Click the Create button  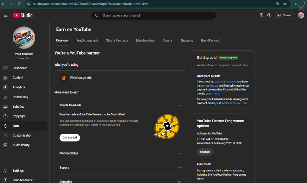[284, 15]
